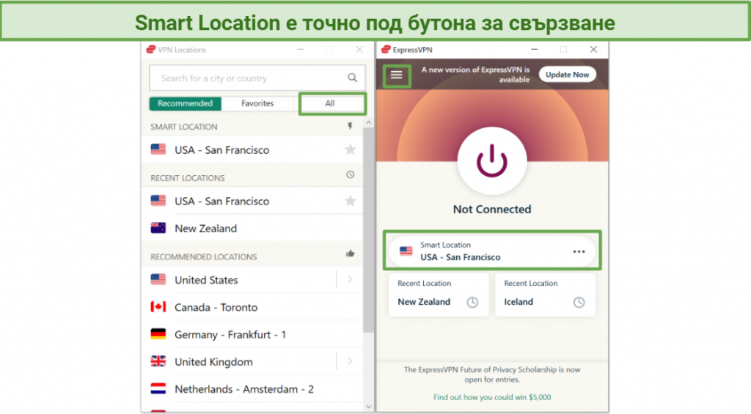Select Germany - Frankfurt - 1 location
Viewport: 751px width, 414px height.
coord(253,334)
